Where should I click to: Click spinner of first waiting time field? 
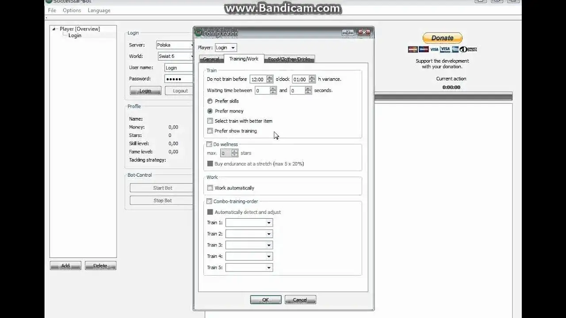[273, 91]
